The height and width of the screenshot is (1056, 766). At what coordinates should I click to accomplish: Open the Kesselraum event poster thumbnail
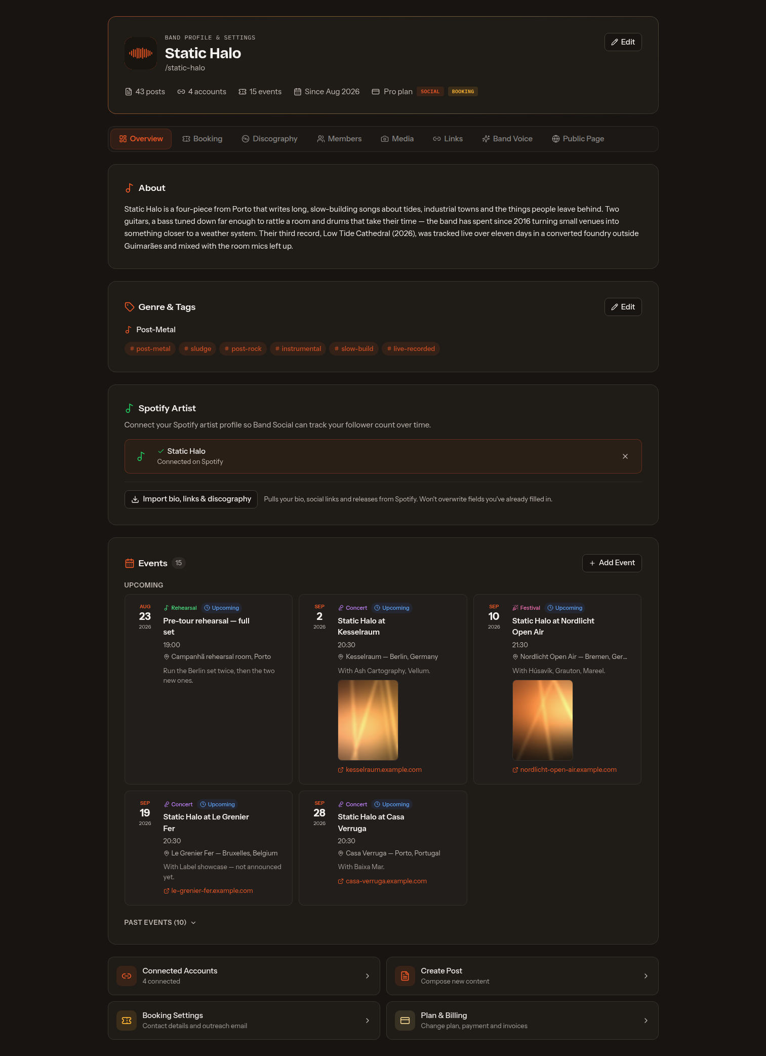[368, 720]
